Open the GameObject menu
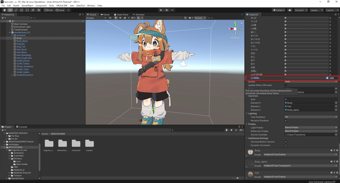The height and width of the screenshot is (183, 340). (27, 6)
